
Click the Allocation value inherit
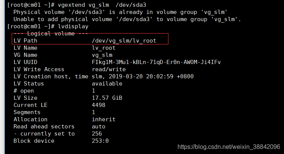(103, 119)
